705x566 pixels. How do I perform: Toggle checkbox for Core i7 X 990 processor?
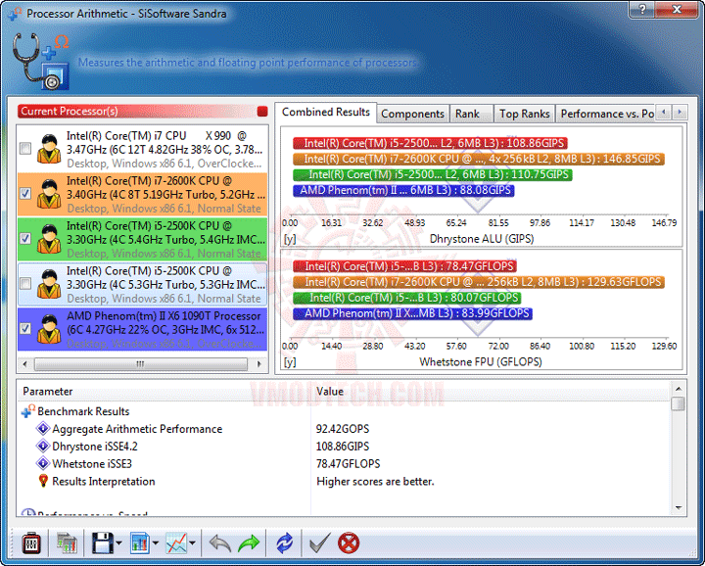[25, 149]
